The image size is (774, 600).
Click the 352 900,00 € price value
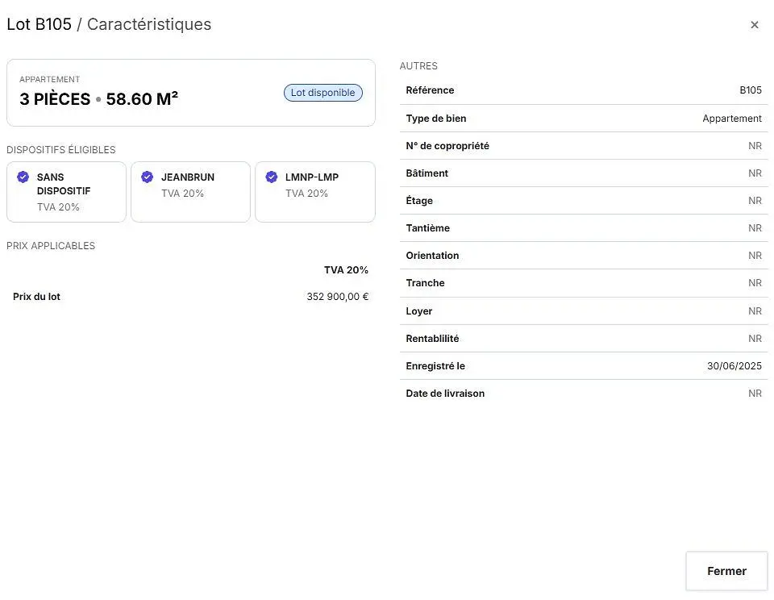point(338,297)
